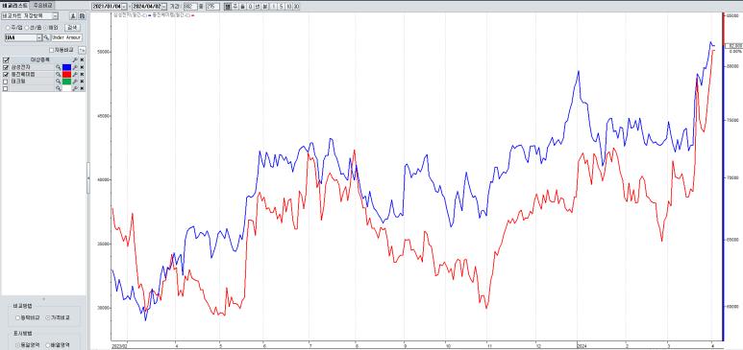The width and height of the screenshot is (743, 350).
Task: Select the 등락비교 radio button
Action: coord(18,317)
